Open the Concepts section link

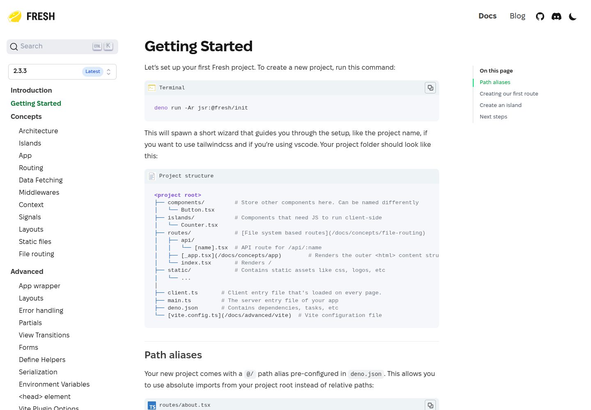click(26, 116)
